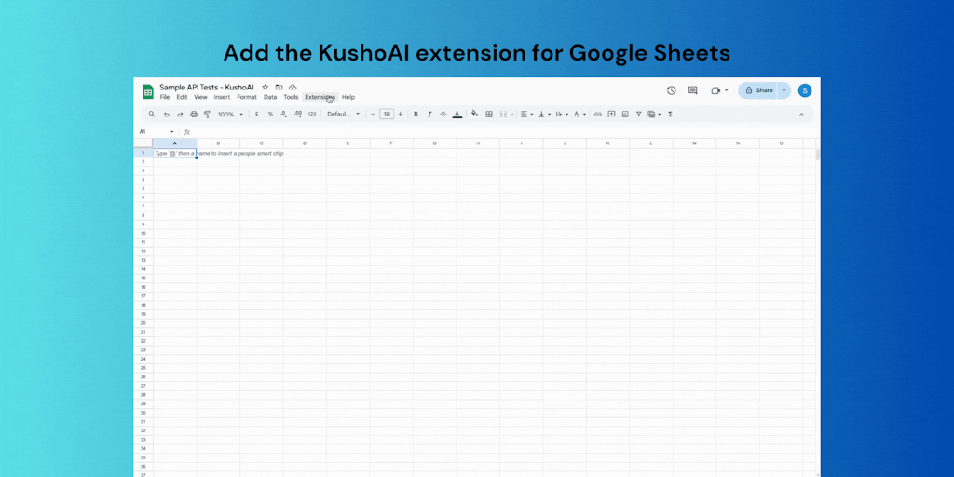Open more number formats 123
The image size is (954, 477).
pos(312,114)
